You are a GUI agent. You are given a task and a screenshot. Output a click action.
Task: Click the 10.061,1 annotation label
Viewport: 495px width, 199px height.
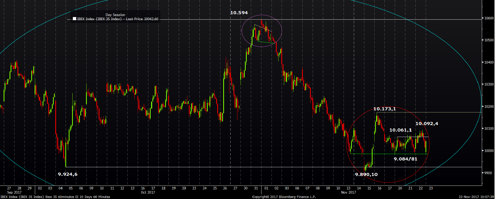[x=401, y=130]
